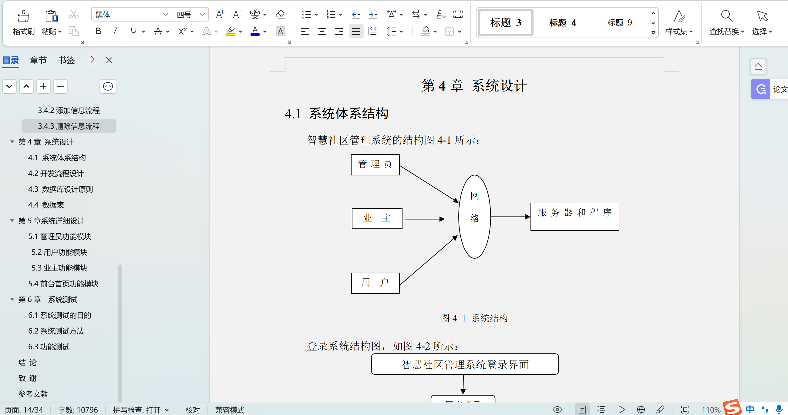Click 校对 in the status bar
The width and height of the screenshot is (788, 415).
pyautogui.click(x=192, y=410)
